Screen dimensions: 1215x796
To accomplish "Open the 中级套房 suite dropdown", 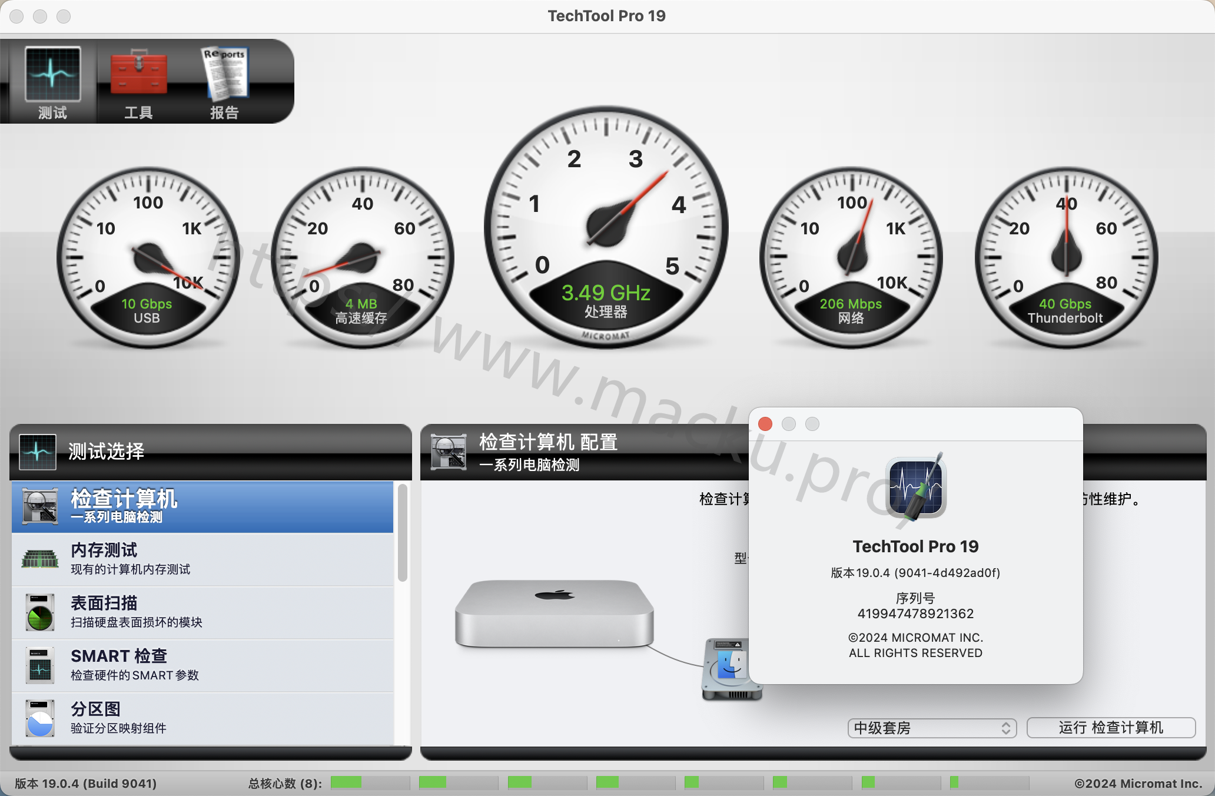I will coord(932,728).
